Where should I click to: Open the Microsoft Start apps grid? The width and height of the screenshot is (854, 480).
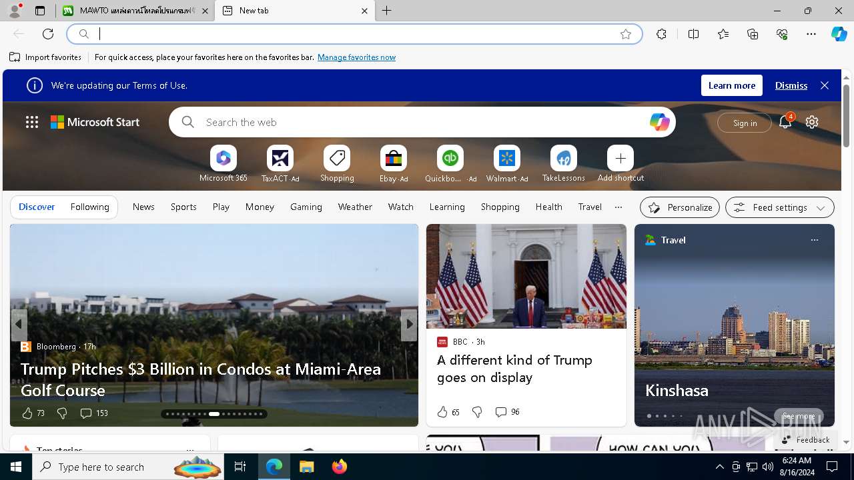click(x=32, y=122)
